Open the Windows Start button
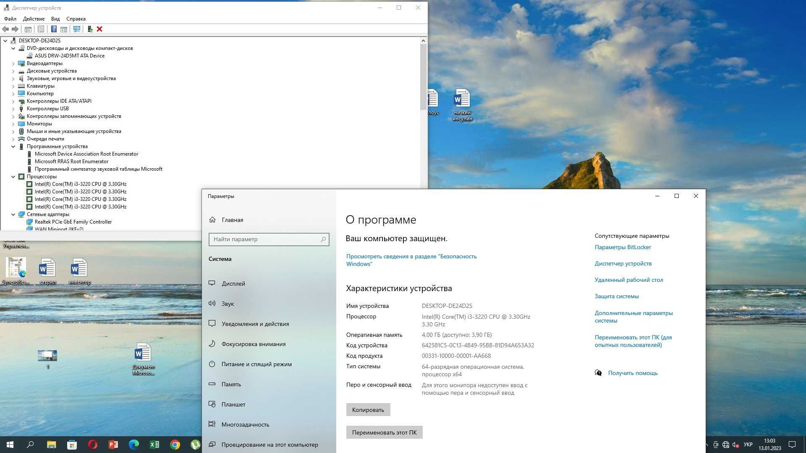Image resolution: width=806 pixels, height=453 pixels. tap(10, 445)
